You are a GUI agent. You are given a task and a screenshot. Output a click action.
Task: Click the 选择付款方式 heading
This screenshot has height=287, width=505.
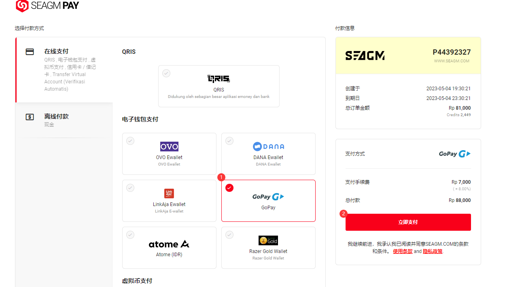[x=29, y=28]
